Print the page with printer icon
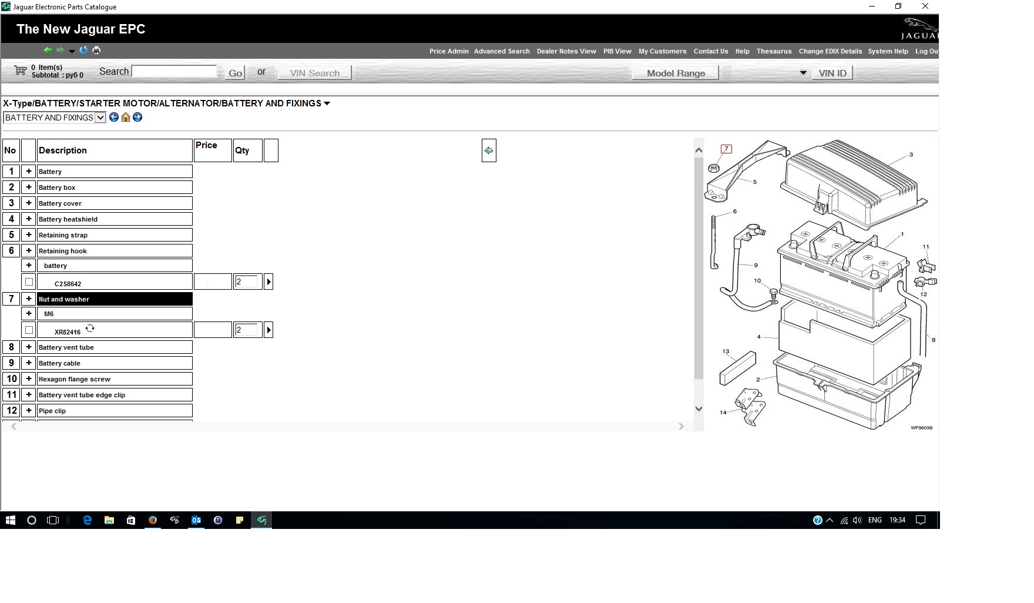1034x603 pixels. [x=96, y=51]
